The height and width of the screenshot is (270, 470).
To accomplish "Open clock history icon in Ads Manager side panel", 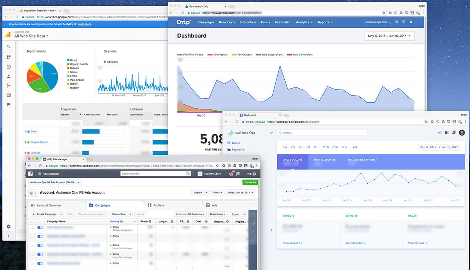I will 253,240.
